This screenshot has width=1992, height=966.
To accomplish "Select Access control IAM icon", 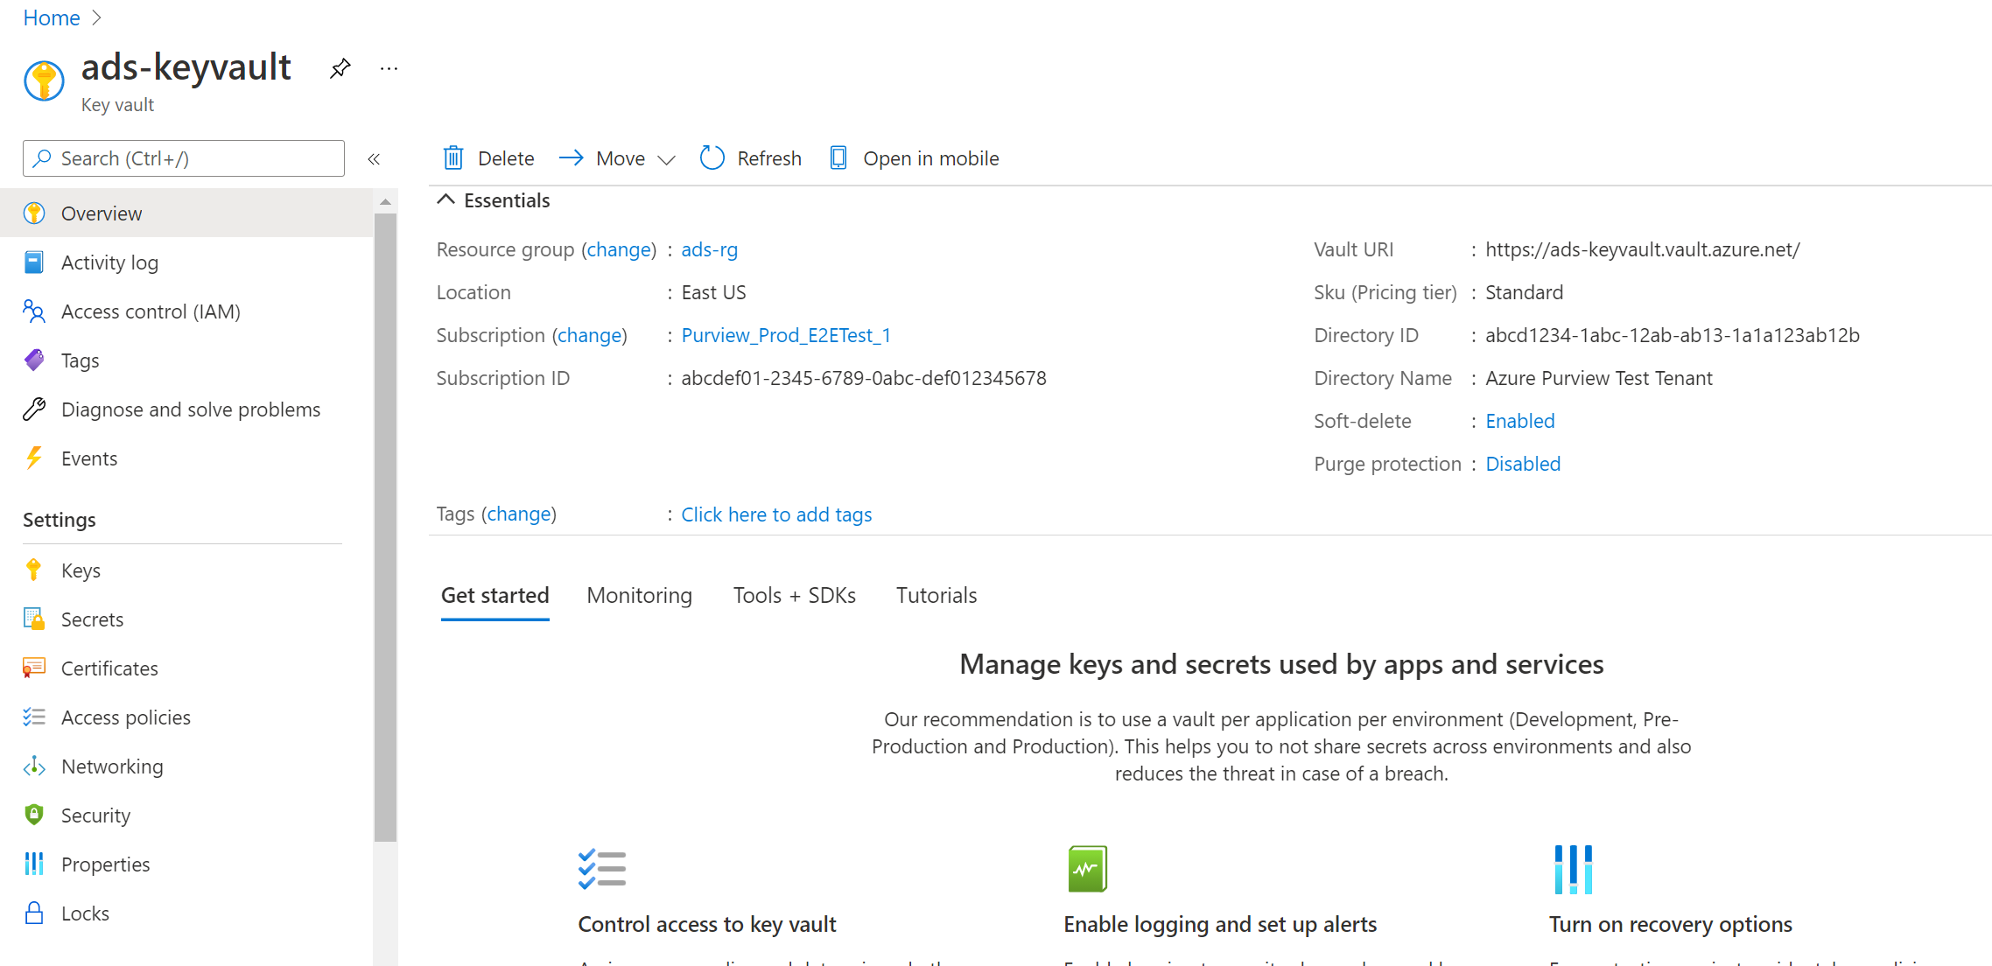I will click(x=36, y=311).
